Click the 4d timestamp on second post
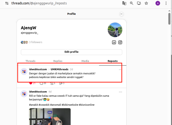 pos(50,92)
